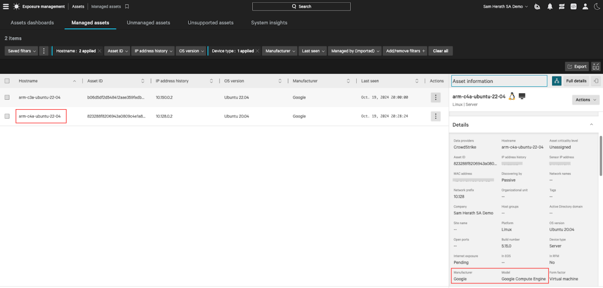Viewport: 603px width, 288px height.
Task: Open the notifications bell
Action: (550, 7)
